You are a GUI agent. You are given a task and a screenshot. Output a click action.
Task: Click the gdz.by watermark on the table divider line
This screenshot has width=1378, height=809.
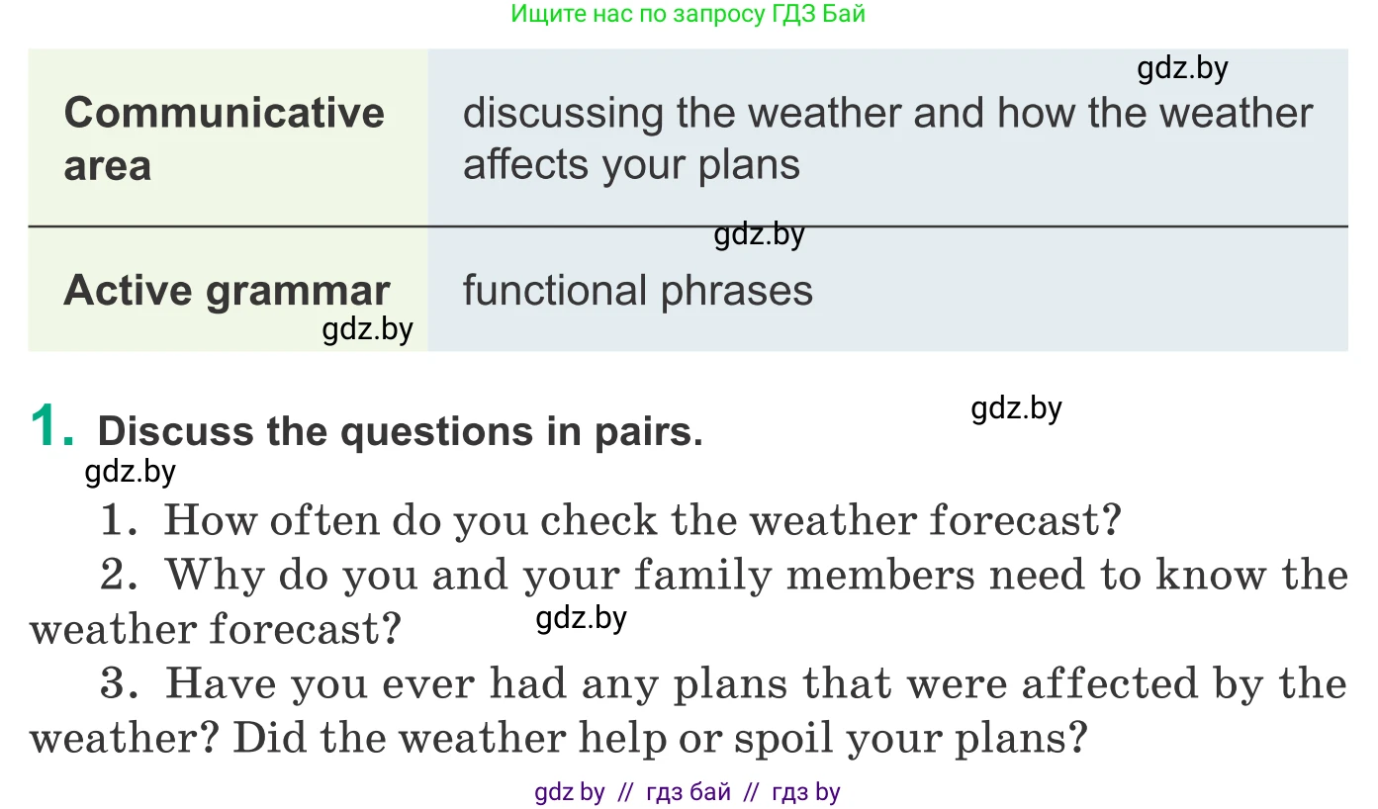coord(759,235)
